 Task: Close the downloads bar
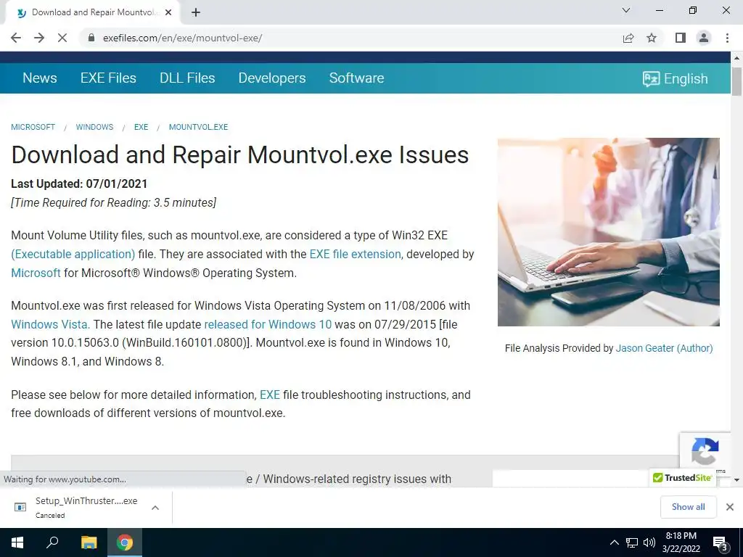730,507
